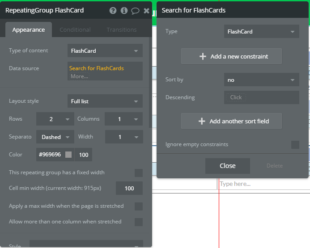Image resolution: width=310 pixels, height=248 pixels.
Task: Switch to the Conditional tab
Action: [75, 29]
